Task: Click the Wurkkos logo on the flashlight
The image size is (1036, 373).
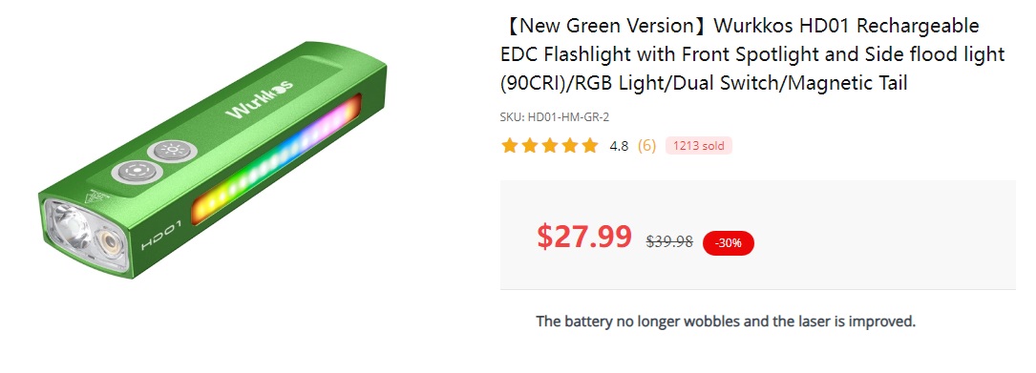Action: coord(260,100)
